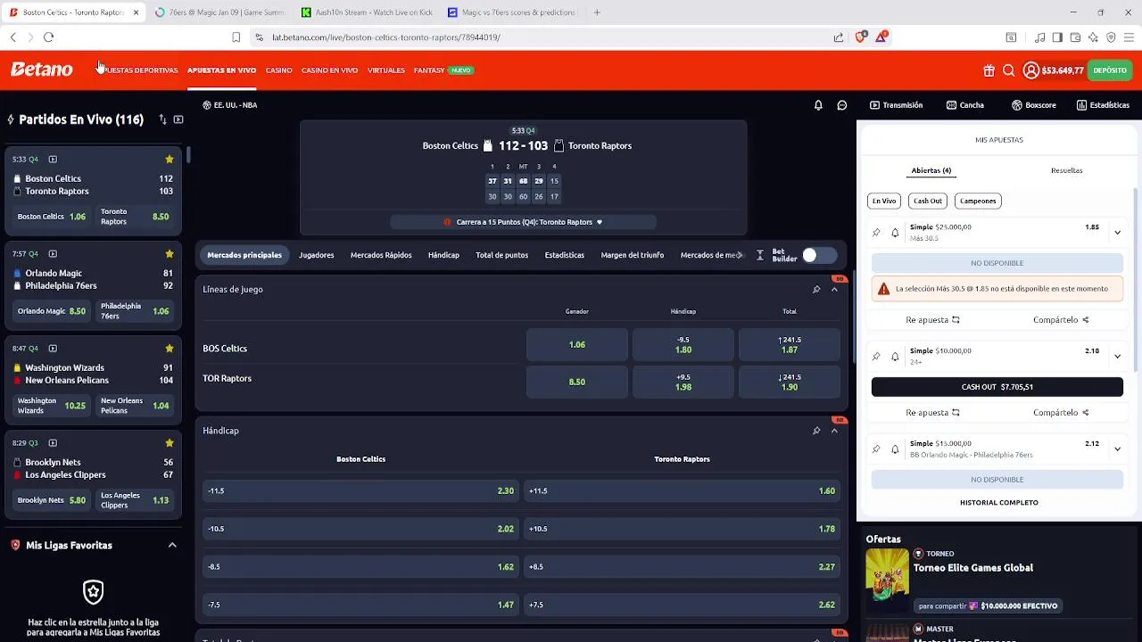Bookmark this page via address bar icon
1142x642 pixels.
click(236, 37)
